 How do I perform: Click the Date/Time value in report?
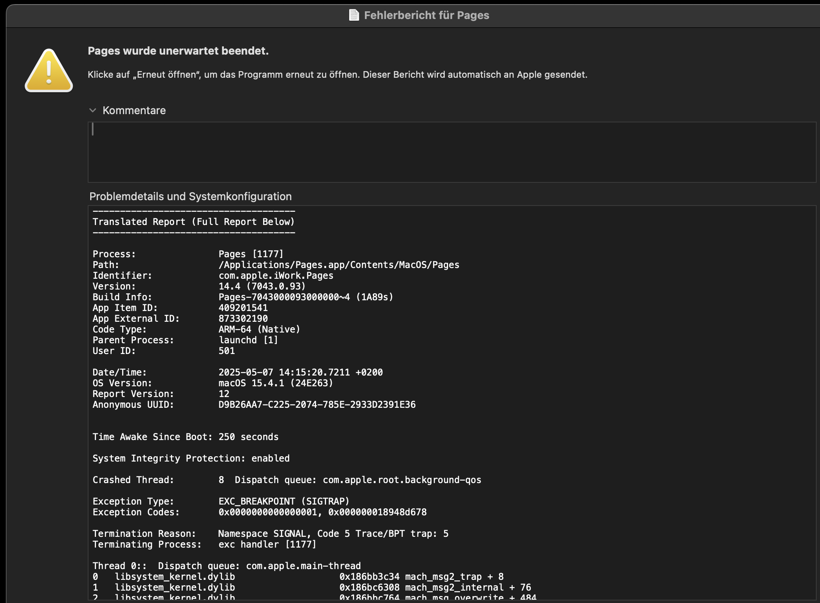coord(300,372)
